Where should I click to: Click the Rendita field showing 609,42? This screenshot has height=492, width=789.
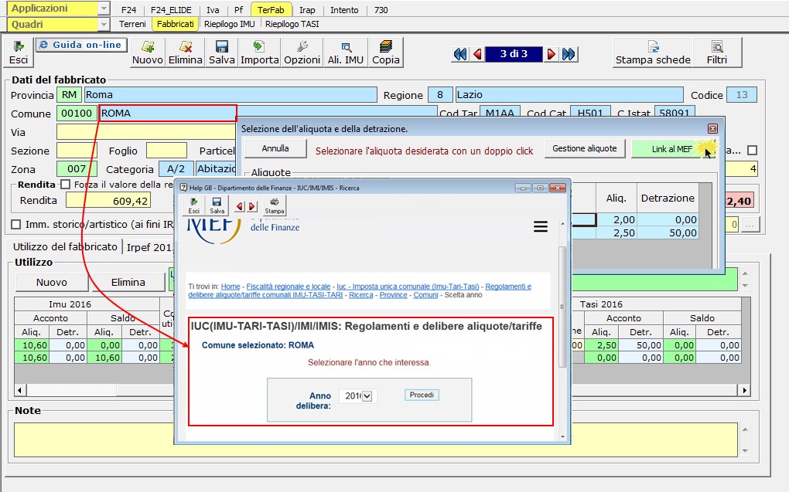pyautogui.click(x=108, y=201)
